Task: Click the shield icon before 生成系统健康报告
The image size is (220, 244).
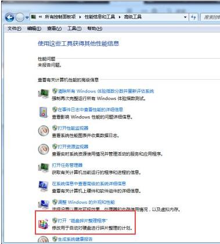Action: [55, 239]
